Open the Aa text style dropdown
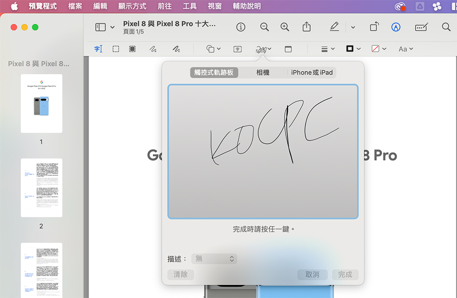457x298 pixels. [x=406, y=49]
